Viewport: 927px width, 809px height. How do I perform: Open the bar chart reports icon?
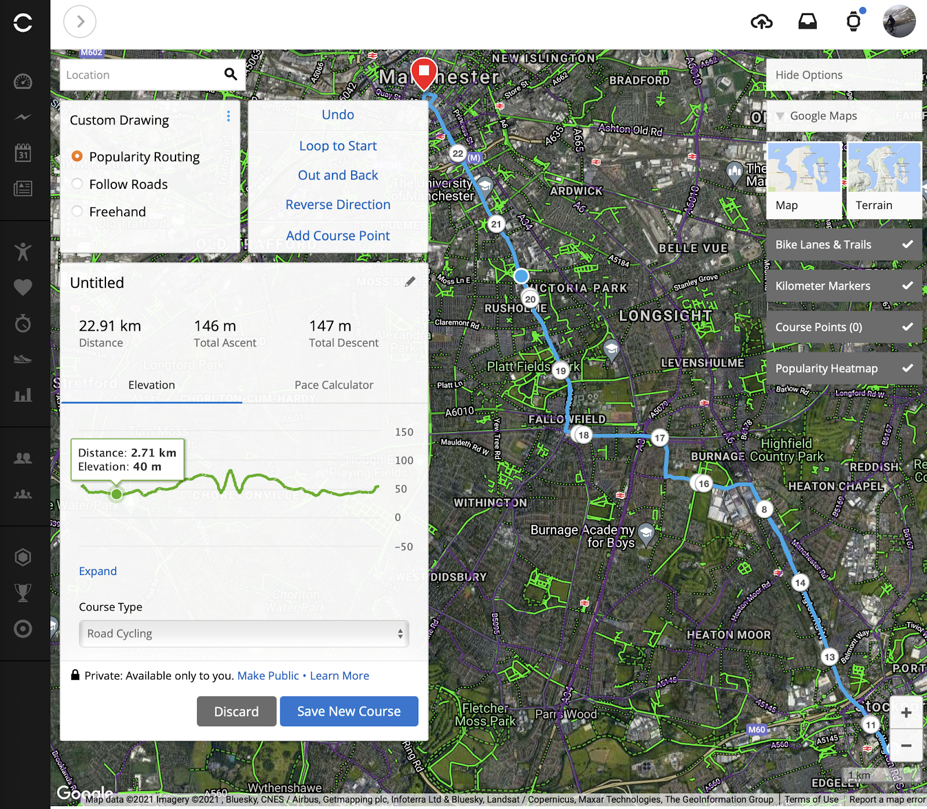[x=23, y=395]
